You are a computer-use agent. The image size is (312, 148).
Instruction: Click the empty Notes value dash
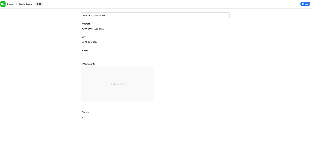click(83, 56)
